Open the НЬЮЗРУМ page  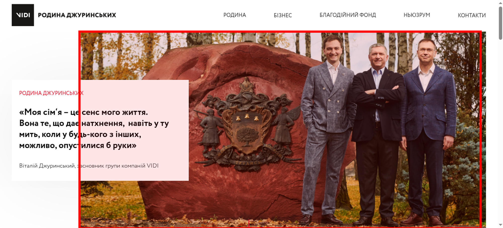click(x=417, y=15)
